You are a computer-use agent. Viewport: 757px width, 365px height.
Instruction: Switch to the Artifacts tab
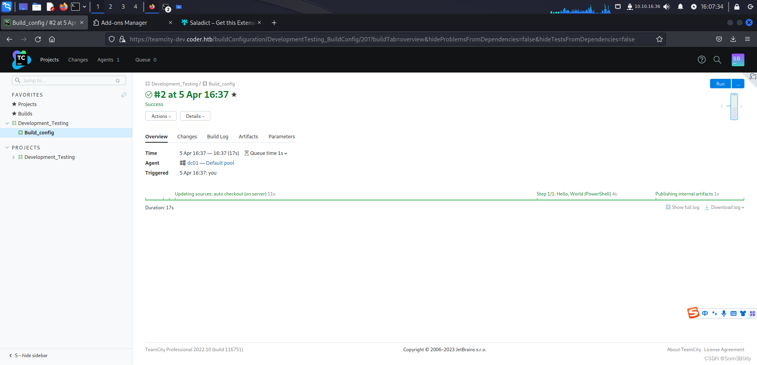point(248,136)
